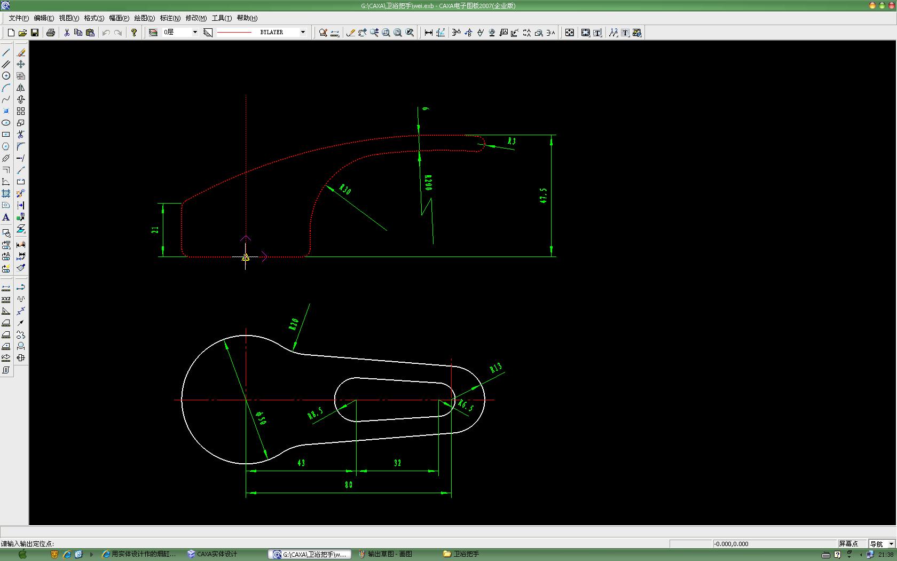This screenshot has width=897, height=561.
Task: Open the 标注(N) menu
Action: 170,18
